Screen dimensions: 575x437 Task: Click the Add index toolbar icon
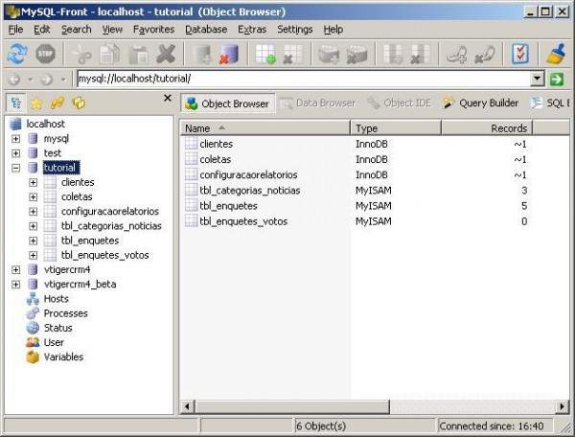coord(329,54)
